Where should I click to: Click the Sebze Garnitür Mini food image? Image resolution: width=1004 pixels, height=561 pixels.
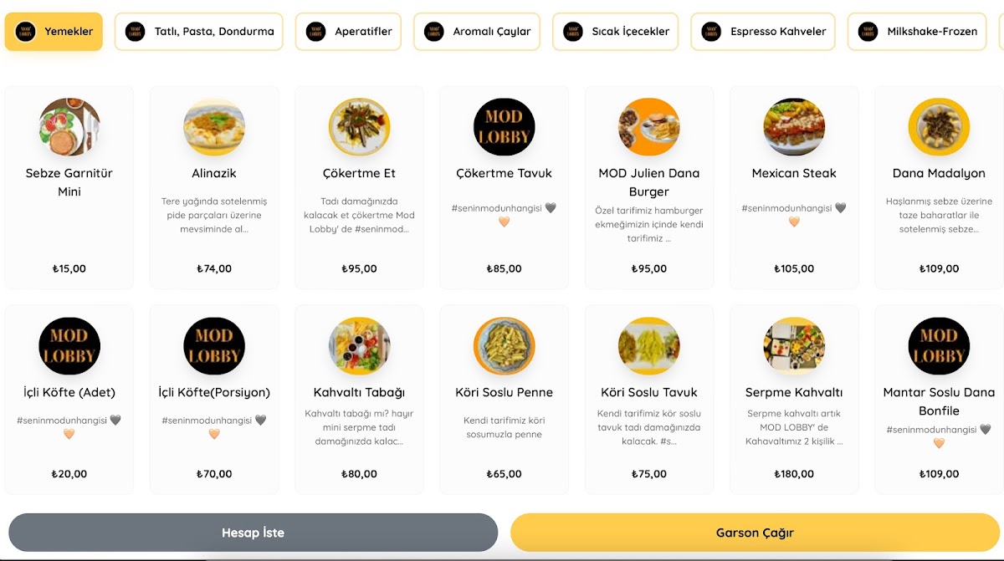pyautogui.click(x=69, y=127)
